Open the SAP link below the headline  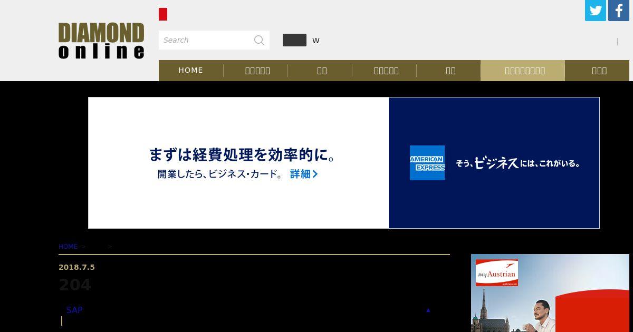pos(74,310)
